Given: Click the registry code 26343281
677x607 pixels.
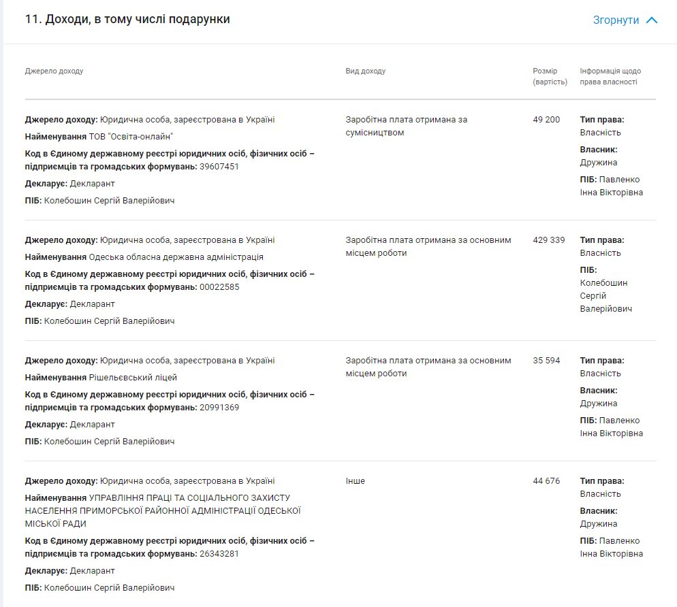Looking at the screenshot, I should point(219,554).
